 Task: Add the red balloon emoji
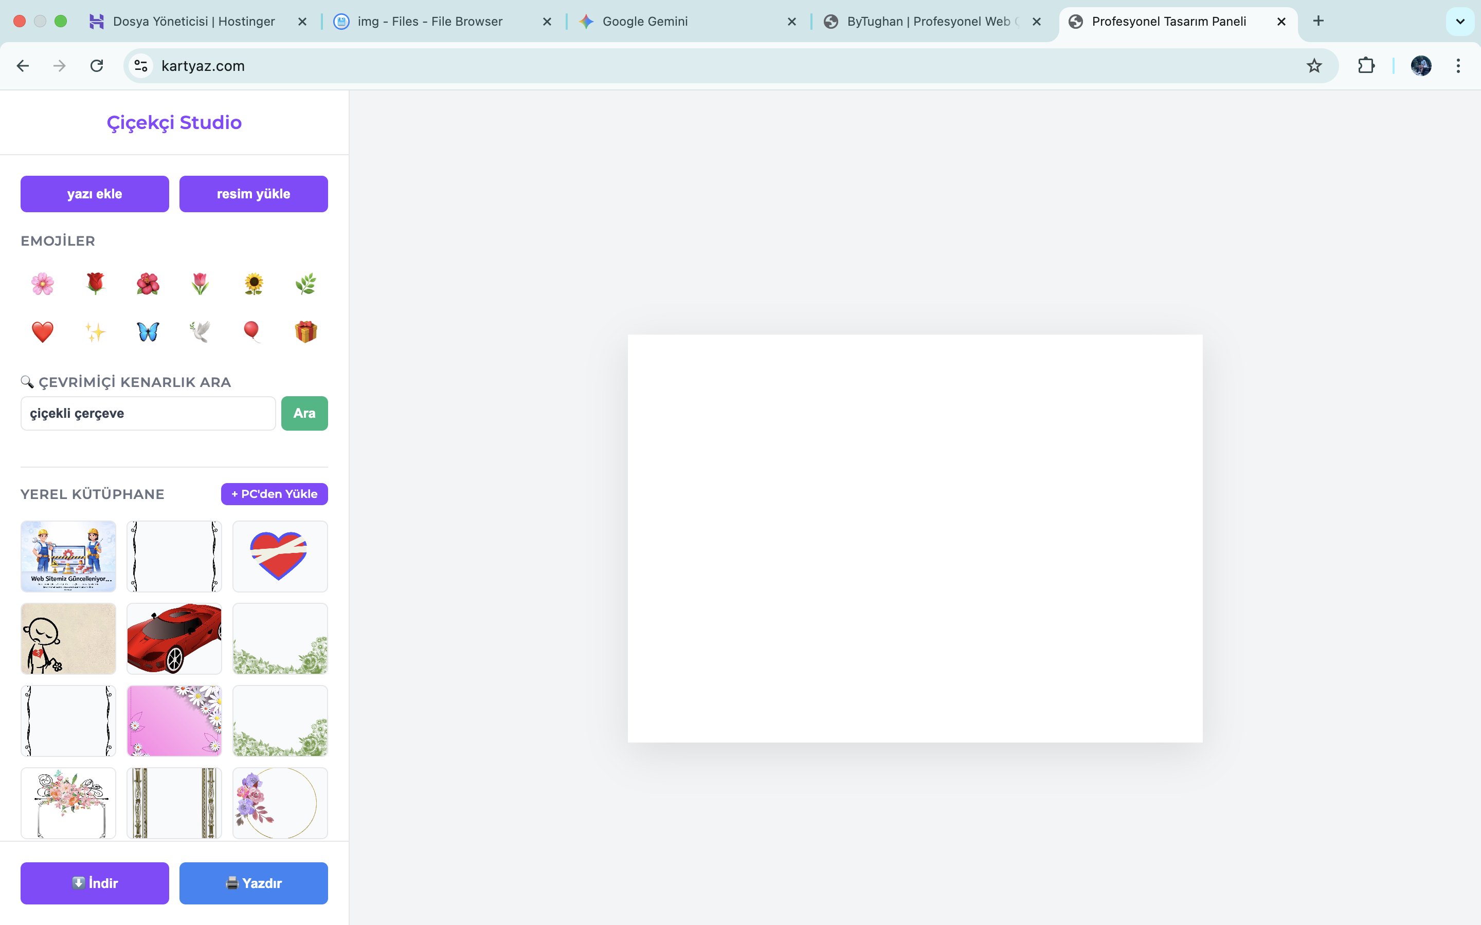(253, 331)
